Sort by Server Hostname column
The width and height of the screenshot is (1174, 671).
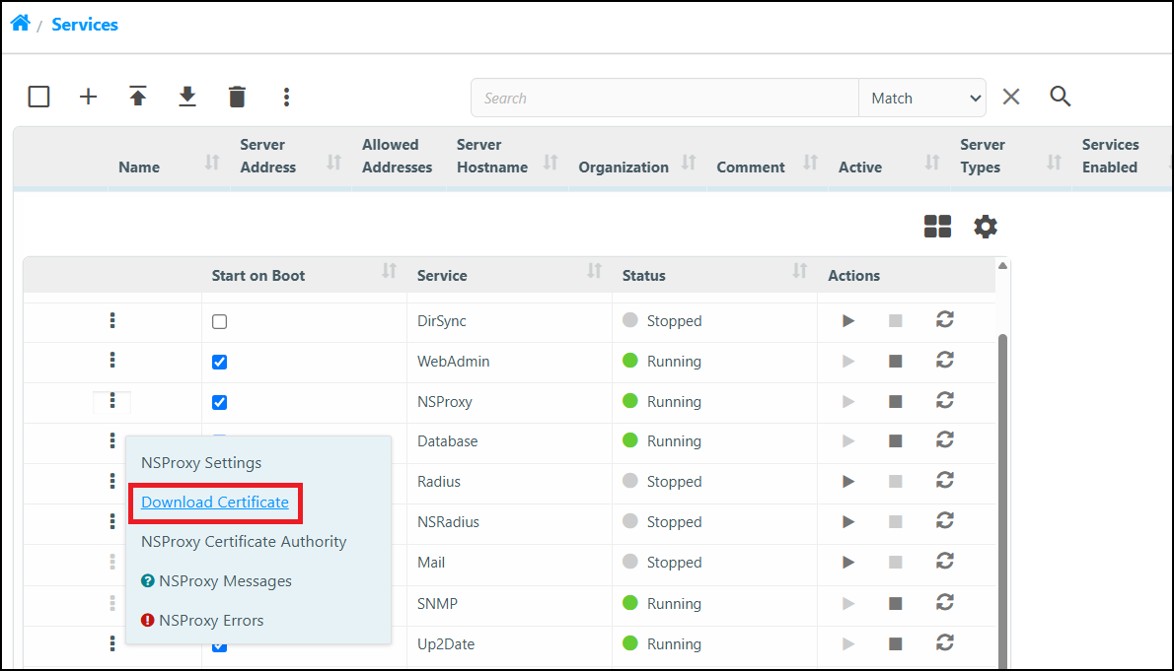coord(551,162)
